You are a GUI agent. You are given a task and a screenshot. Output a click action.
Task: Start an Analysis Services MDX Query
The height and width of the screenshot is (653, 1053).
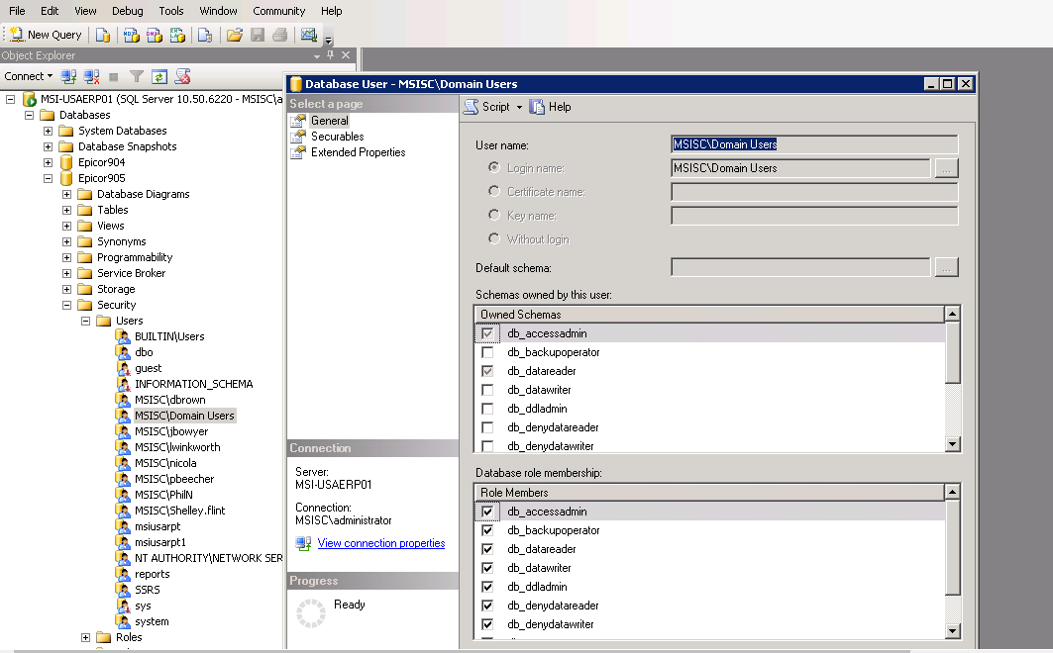pos(132,35)
